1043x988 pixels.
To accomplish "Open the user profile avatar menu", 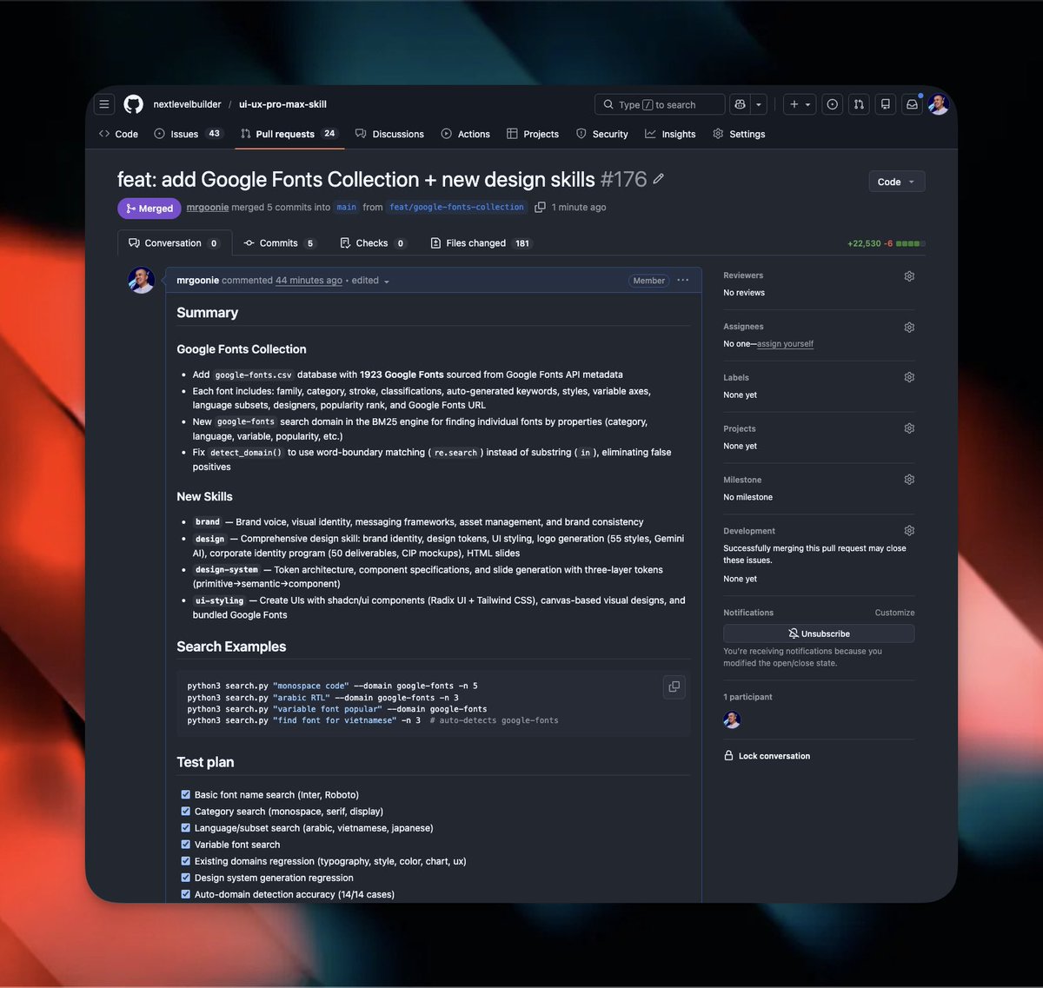I will click(x=938, y=104).
